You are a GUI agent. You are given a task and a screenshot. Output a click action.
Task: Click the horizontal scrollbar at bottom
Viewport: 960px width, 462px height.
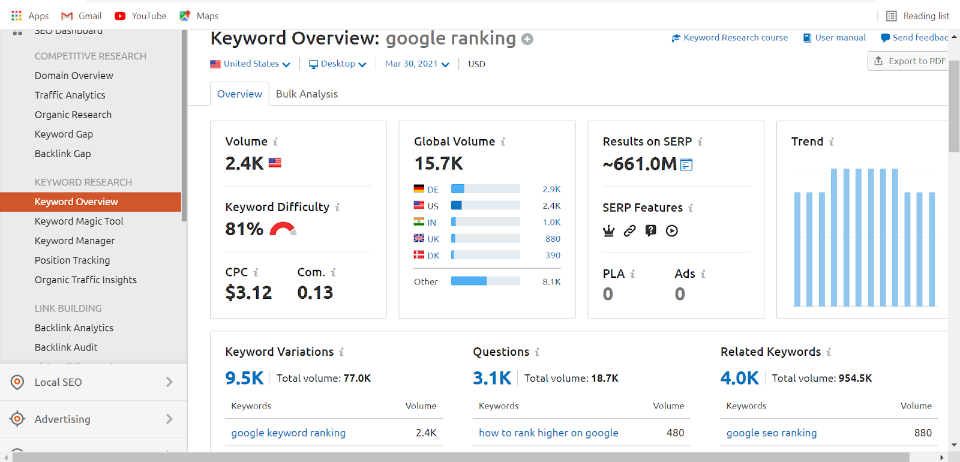tap(461, 457)
